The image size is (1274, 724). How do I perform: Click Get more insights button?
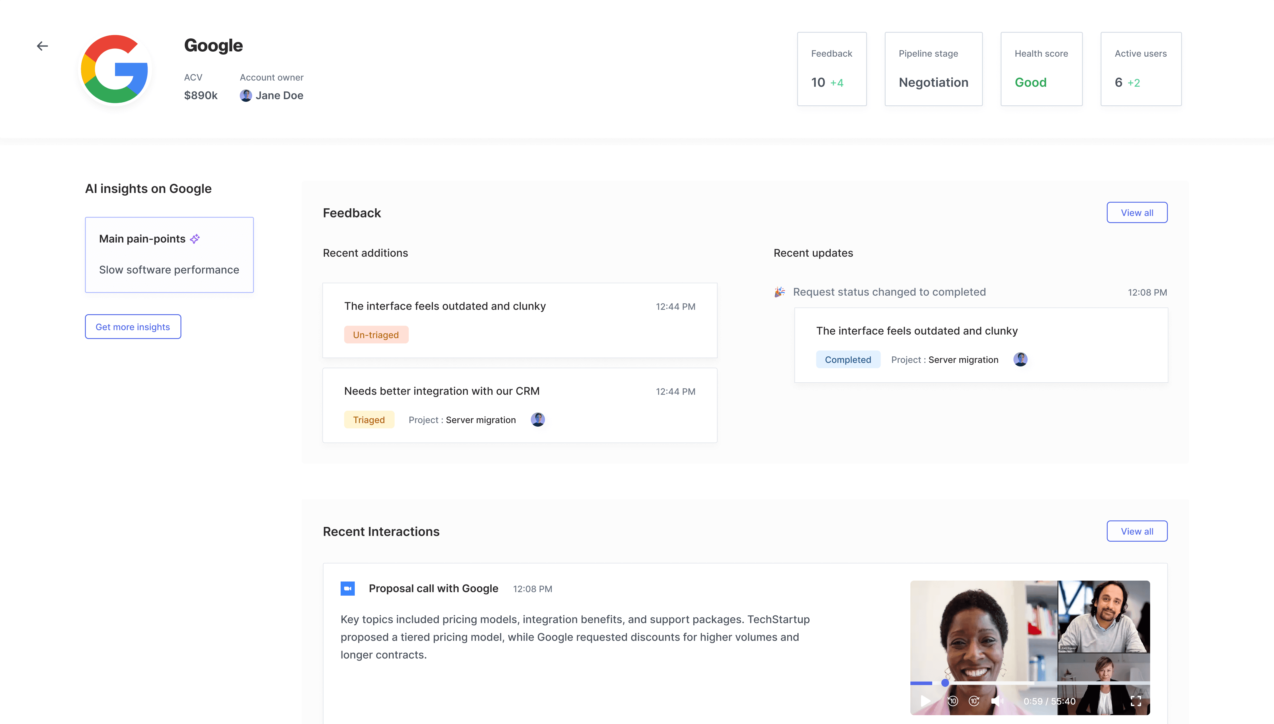pyautogui.click(x=133, y=327)
